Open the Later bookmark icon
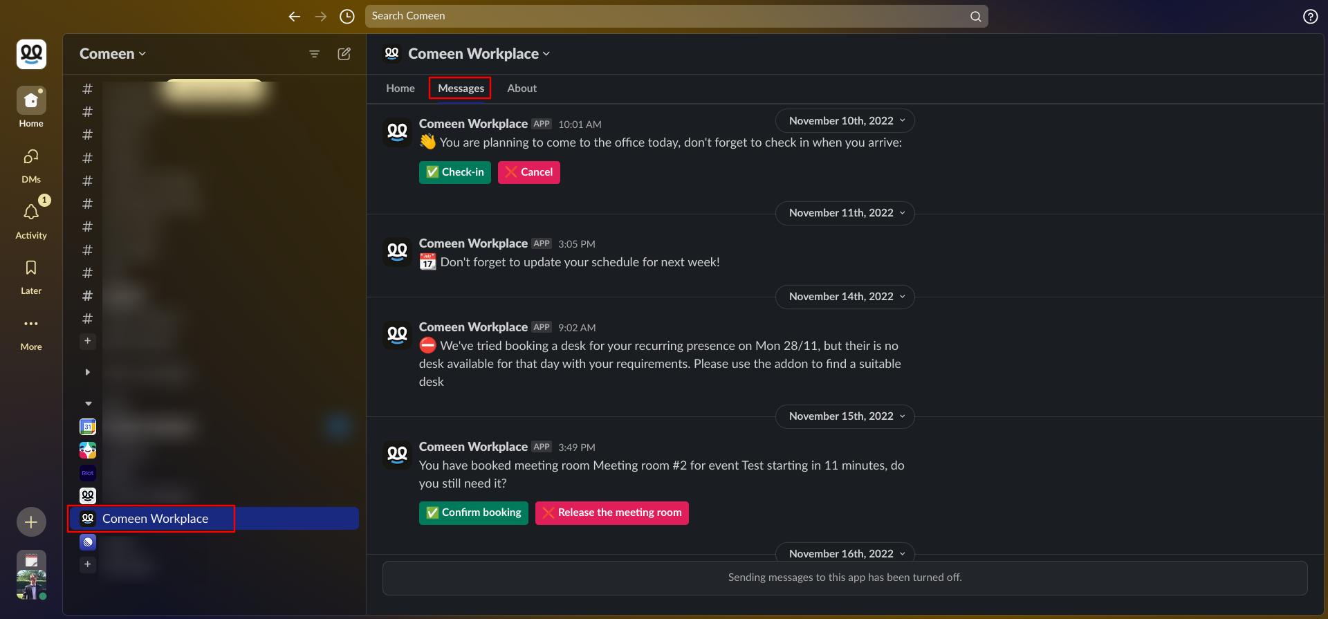The height and width of the screenshot is (619, 1328). [31, 276]
